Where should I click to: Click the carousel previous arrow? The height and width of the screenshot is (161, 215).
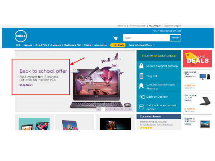pos(99,108)
